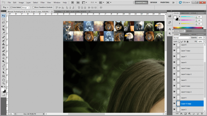Select the Brush tool
The image size is (207, 116).
(x=4, y=40)
